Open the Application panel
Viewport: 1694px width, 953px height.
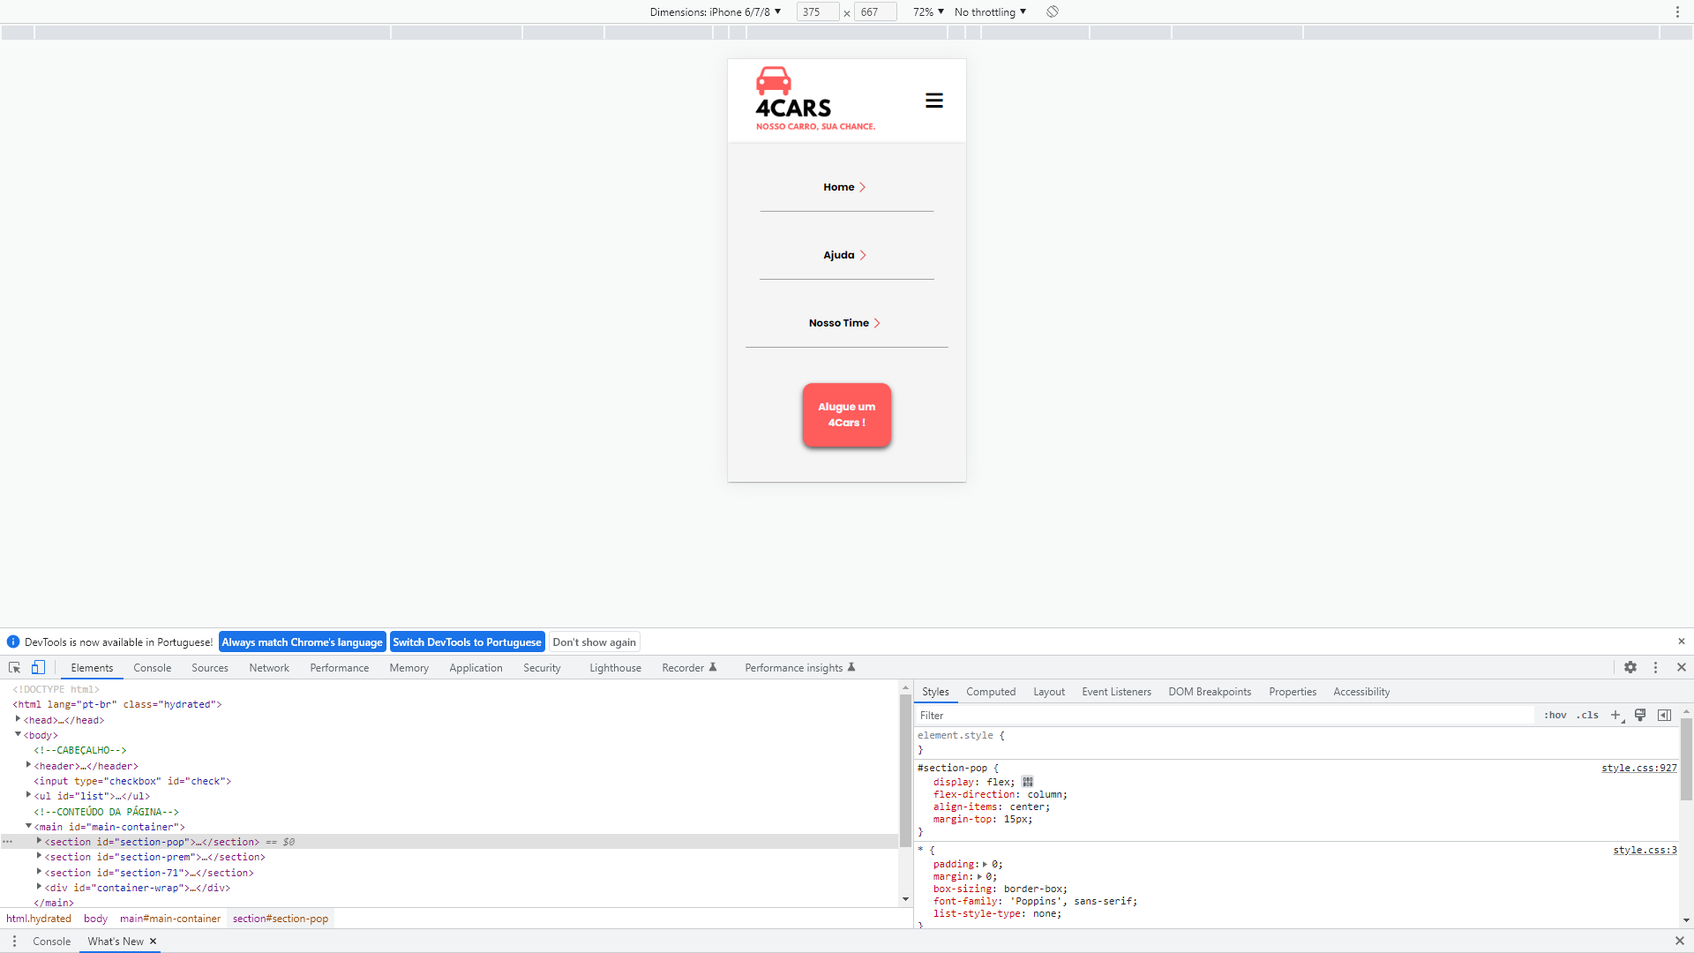pos(476,668)
